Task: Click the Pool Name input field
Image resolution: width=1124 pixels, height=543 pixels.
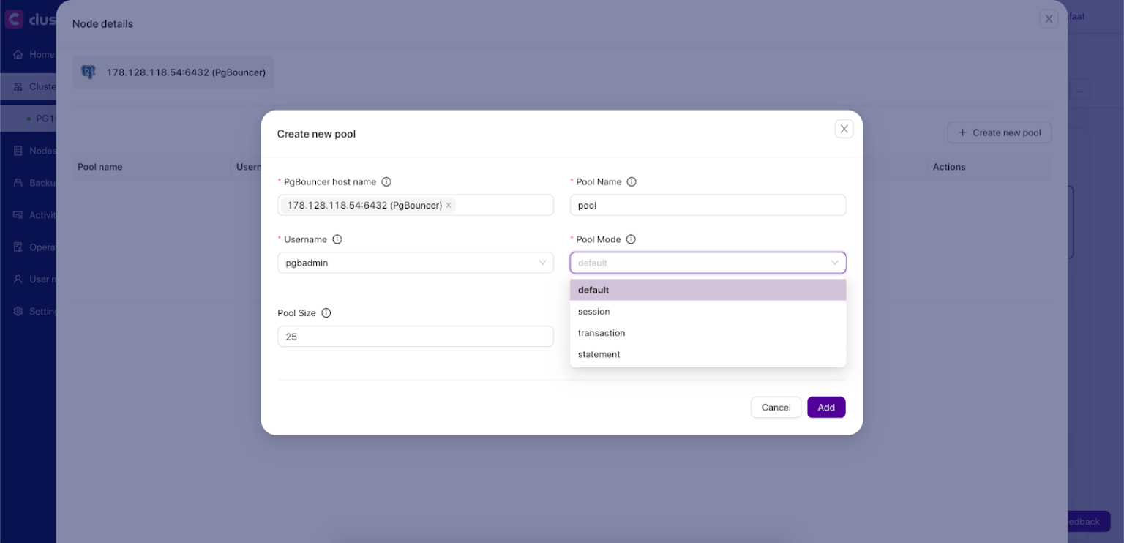Action: click(x=707, y=206)
